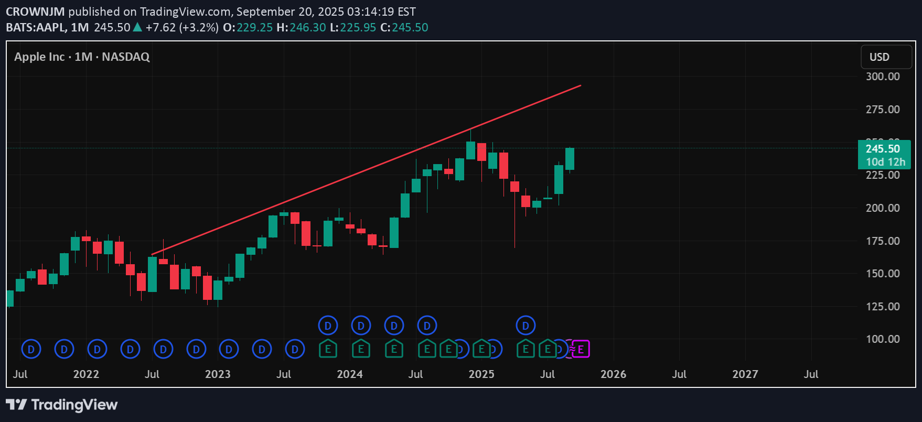This screenshot has height=422, width=922.
Task: Click the May 2022 dividend D marker
Action: coord(130,349)
